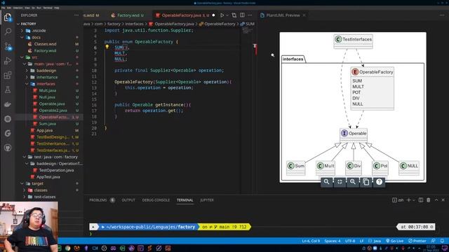Open TestOperation.java in explorer

pos(56,170)
